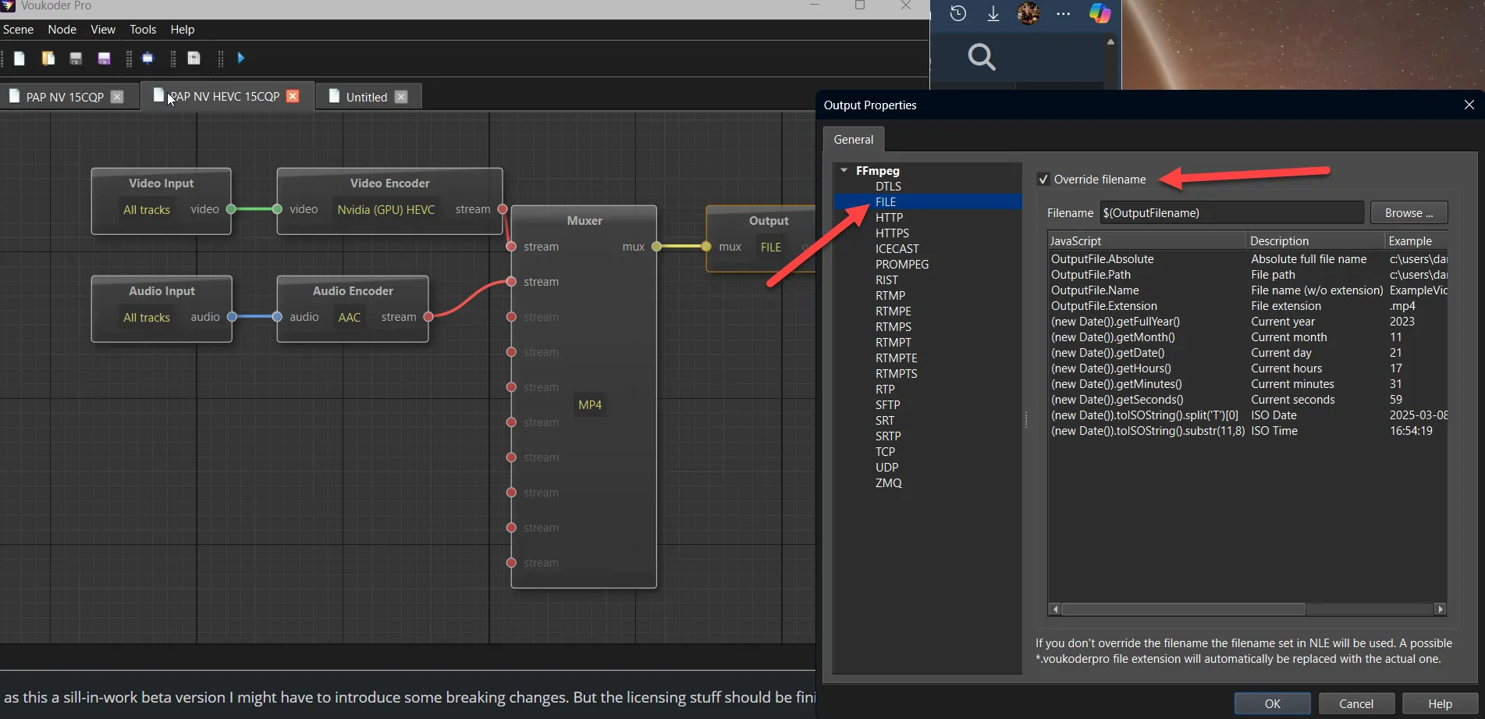Uncheck the Override filename checkbox
The image size is (1485, 719).
(1043, 180)
